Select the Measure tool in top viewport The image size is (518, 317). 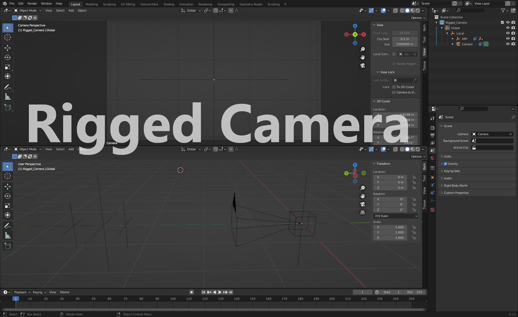(7, 97)
